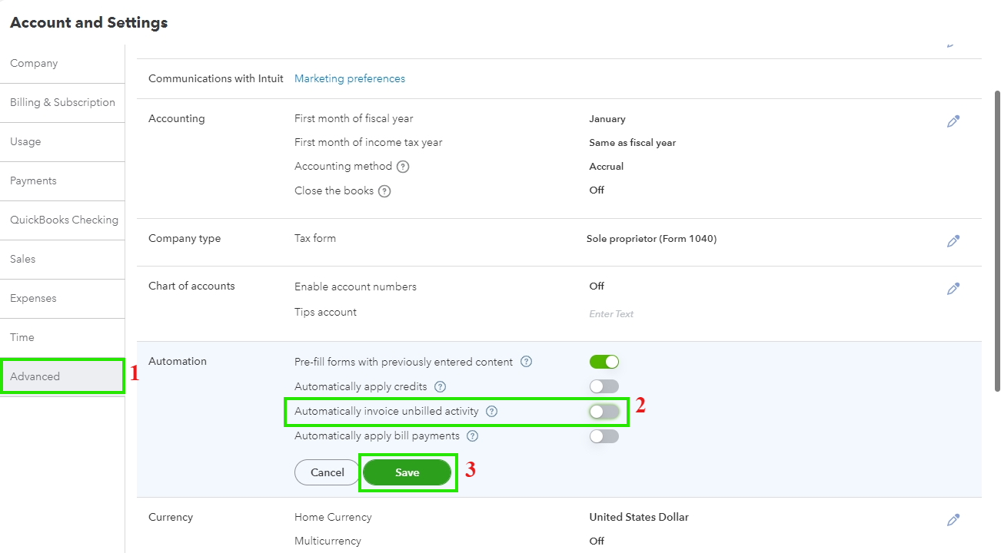The height and width of the screenshot is (553, 1001).
Task: Disable Pre-fill forms with previously entered content
Action: coord(604,361)
